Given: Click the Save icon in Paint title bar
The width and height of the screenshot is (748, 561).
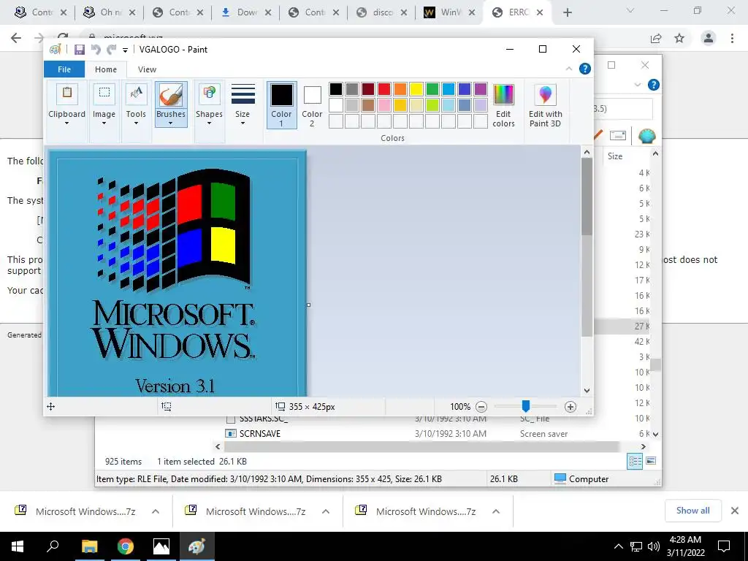Looking at the screenshot, I should (x=79, y=49).
